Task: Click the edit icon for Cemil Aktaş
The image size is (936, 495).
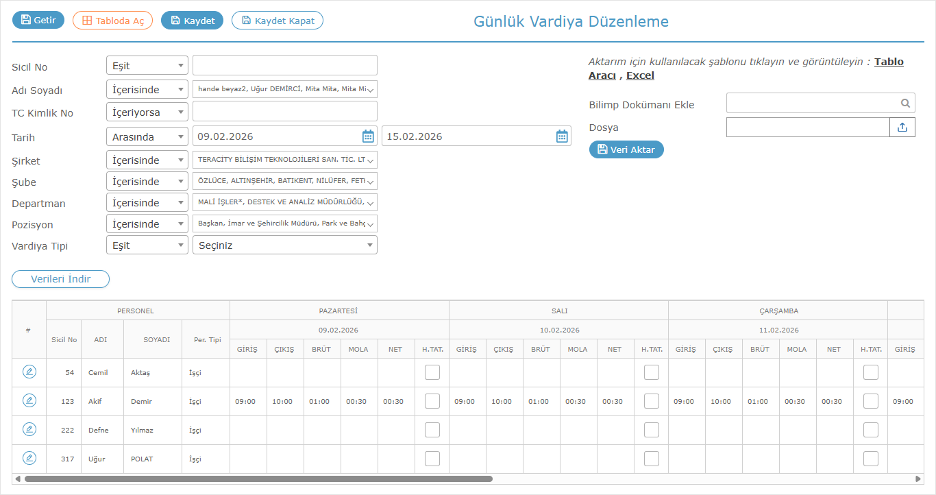Action: 29,372
